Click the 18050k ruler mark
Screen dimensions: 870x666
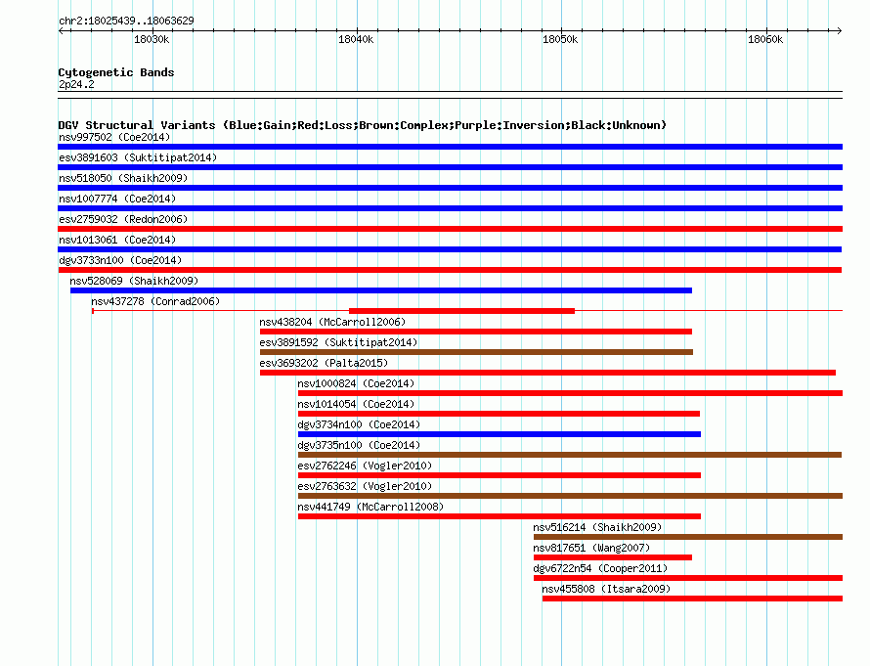[560, 39]
